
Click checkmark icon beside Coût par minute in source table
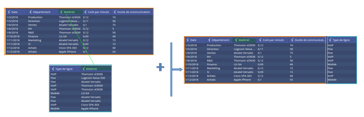pos(85,12)
